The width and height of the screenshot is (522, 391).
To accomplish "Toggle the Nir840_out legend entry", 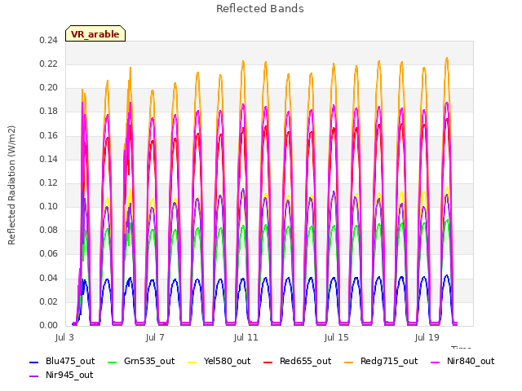I will click(x=462, y=361).
